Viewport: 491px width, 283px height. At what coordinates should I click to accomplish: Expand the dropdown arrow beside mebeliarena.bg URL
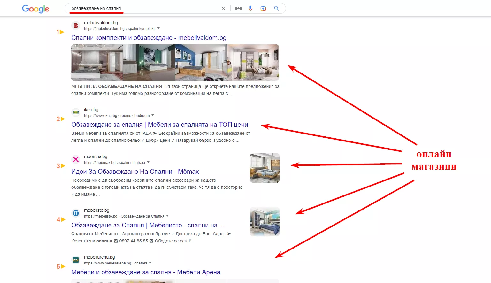coord(150,263)
